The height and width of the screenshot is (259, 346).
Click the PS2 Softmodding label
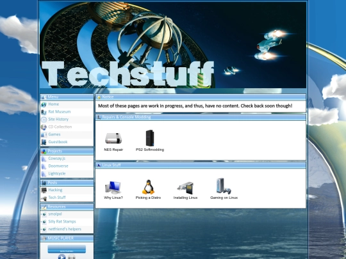(150, 150)
